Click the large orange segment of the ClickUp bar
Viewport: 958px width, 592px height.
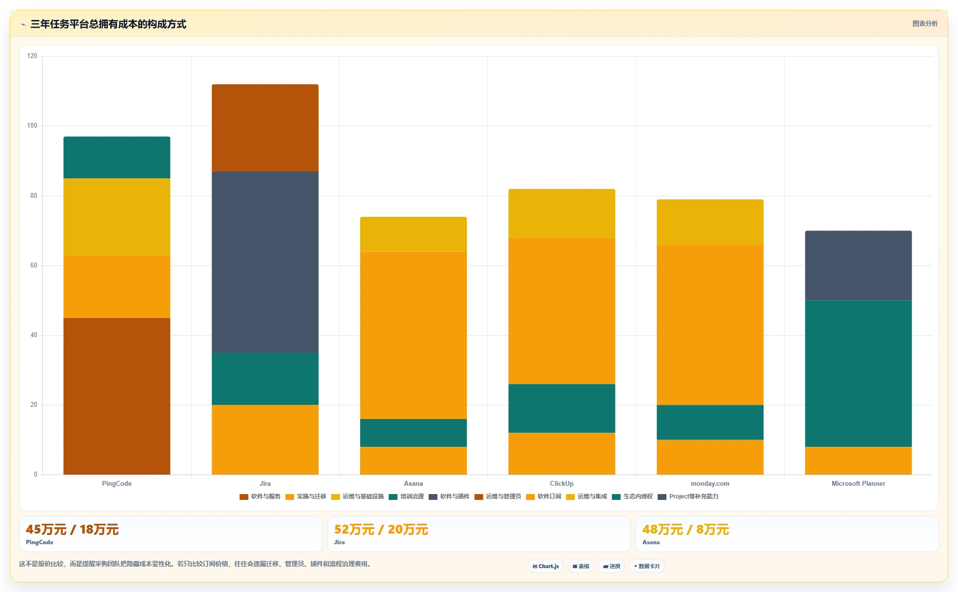[x=562, y=311]
